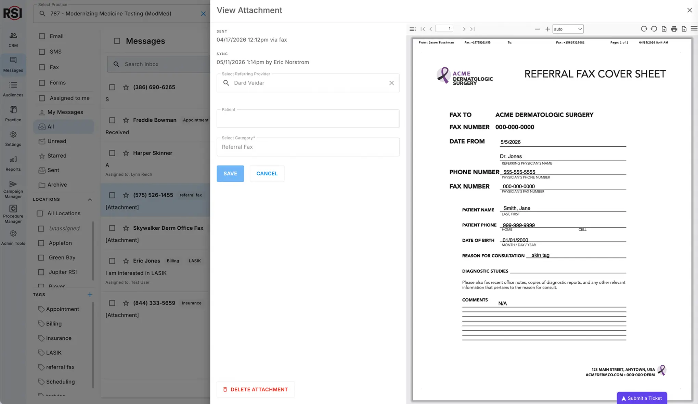Open the (386) 690-6265 message
Viewport: 698px width, 404px height.
(155, 93)
